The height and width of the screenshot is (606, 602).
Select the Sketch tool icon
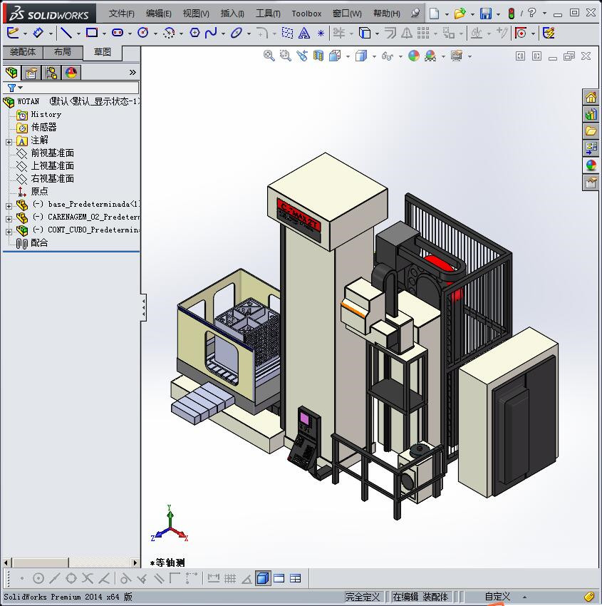click(x=13, y=34)
